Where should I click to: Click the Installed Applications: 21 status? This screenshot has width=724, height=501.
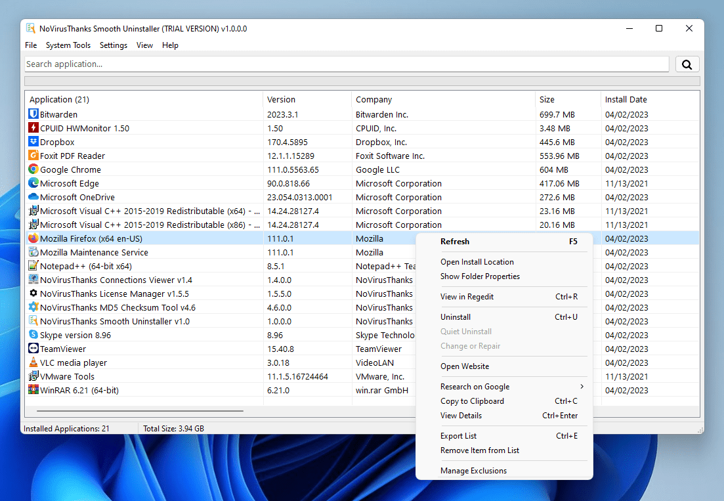[x=66, y=429]
